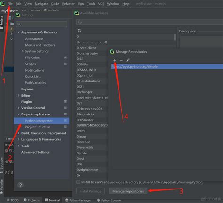The width and height of the screenshot is (223, 203).
Task: Add a repository with the plus icon
Action: click(115, 60)
